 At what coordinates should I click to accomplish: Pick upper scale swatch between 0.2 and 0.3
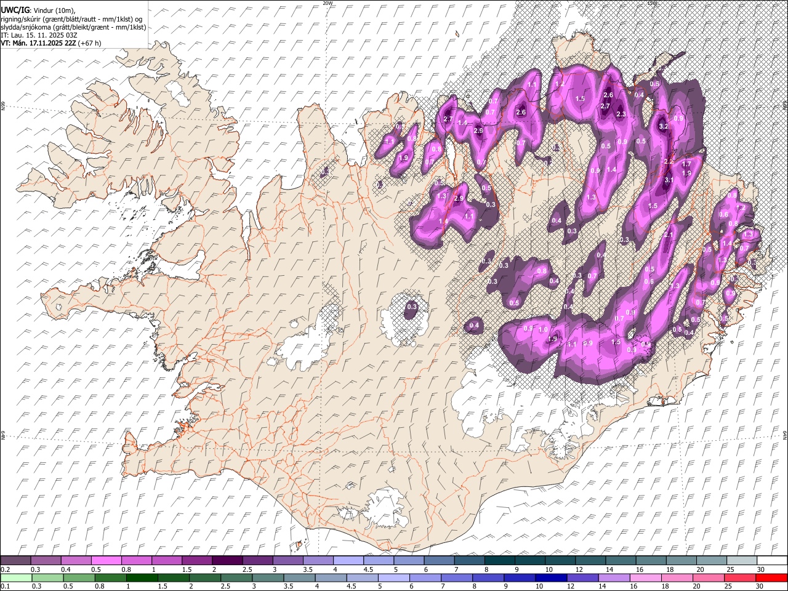(x=15, y=560)
